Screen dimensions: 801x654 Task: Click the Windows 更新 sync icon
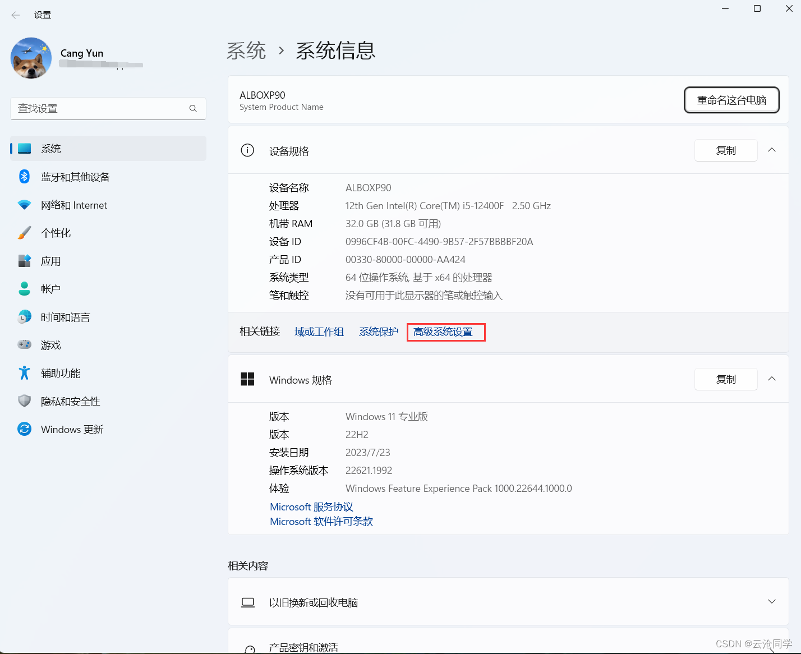pos(25,429)
